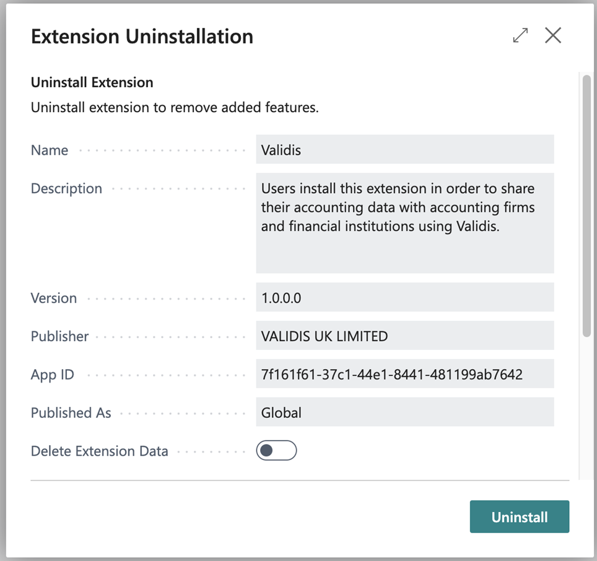Select the Name field containing Validis

tap(405, 149)
